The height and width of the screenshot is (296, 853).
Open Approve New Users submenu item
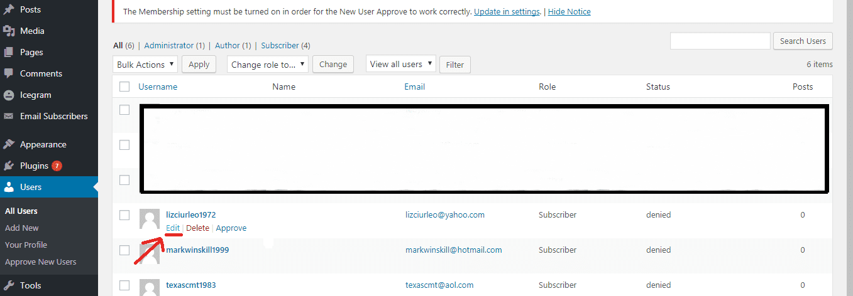point(40,262)
